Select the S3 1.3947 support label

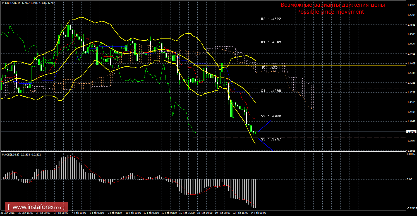pos(271,139)
